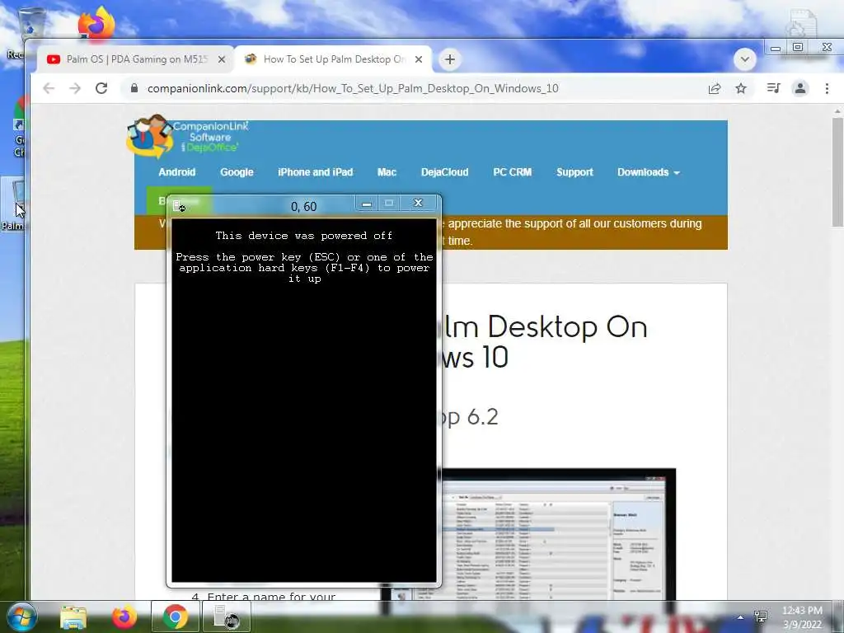Open the media control icon in Chrome toolbar
This screenshot has height=633, width=844.
pos(773,88)
